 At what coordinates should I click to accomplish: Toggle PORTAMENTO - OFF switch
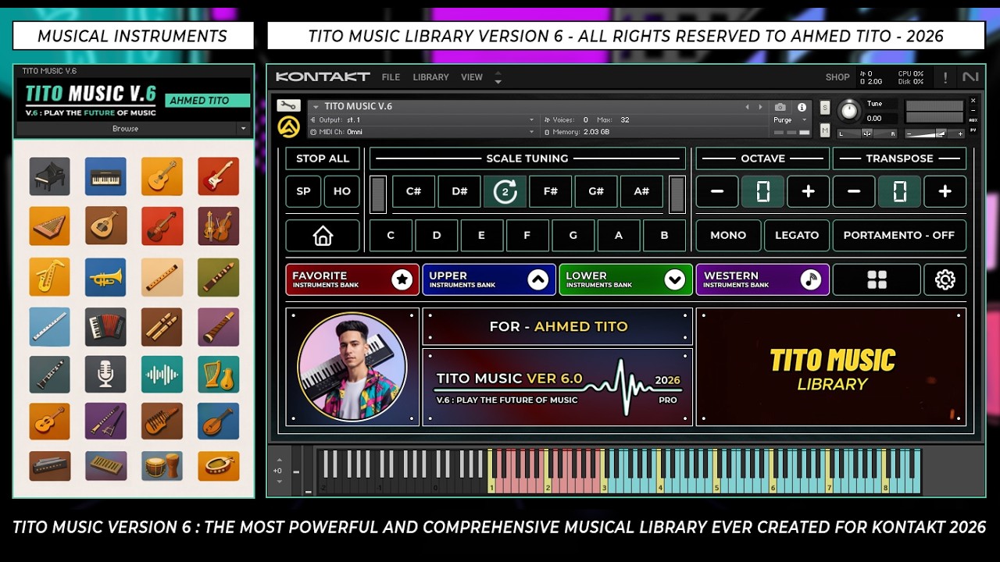click(899, 235)
